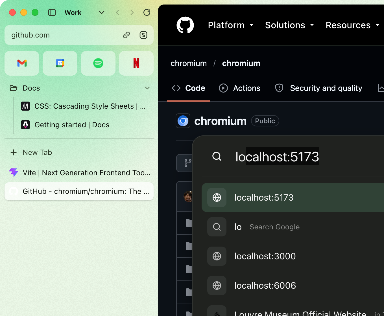
Task: Expand the Solutions menu on GitHub
Action: click(290, 25)
